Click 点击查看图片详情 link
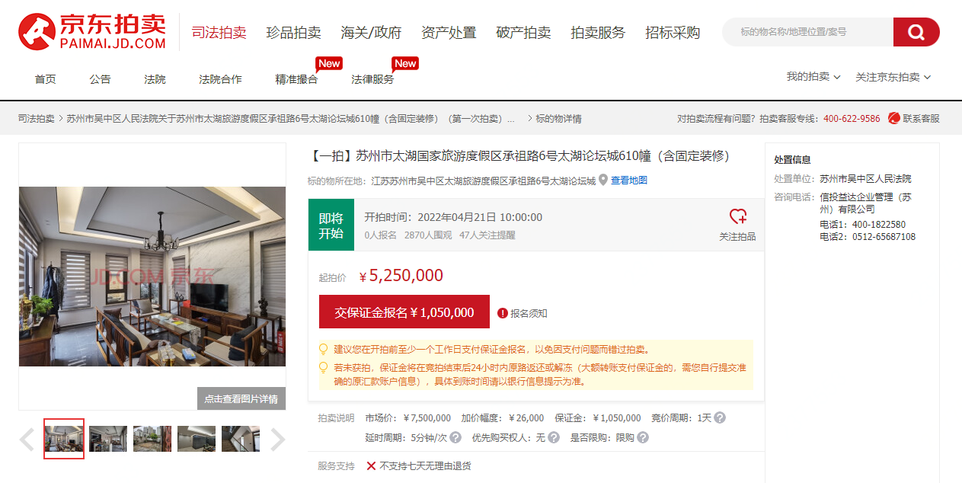Viewport: 962px width, 483px height. [241, 398]
